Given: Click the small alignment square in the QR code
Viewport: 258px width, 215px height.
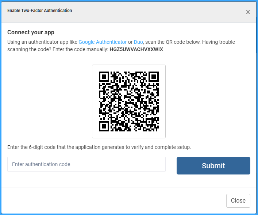Looking at the screenshot, I should [x=149, y=122].
